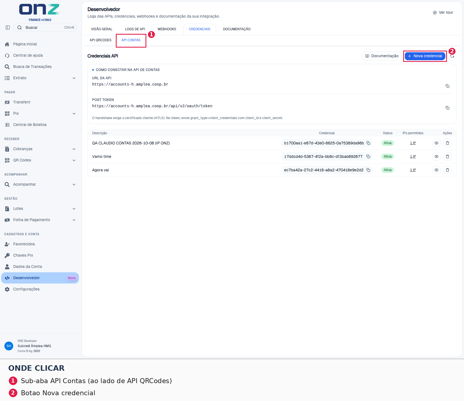This screenshot has width=464, height=401.
Task: Expand the QR Codes submenu
Action: click(x=40, y=160)
